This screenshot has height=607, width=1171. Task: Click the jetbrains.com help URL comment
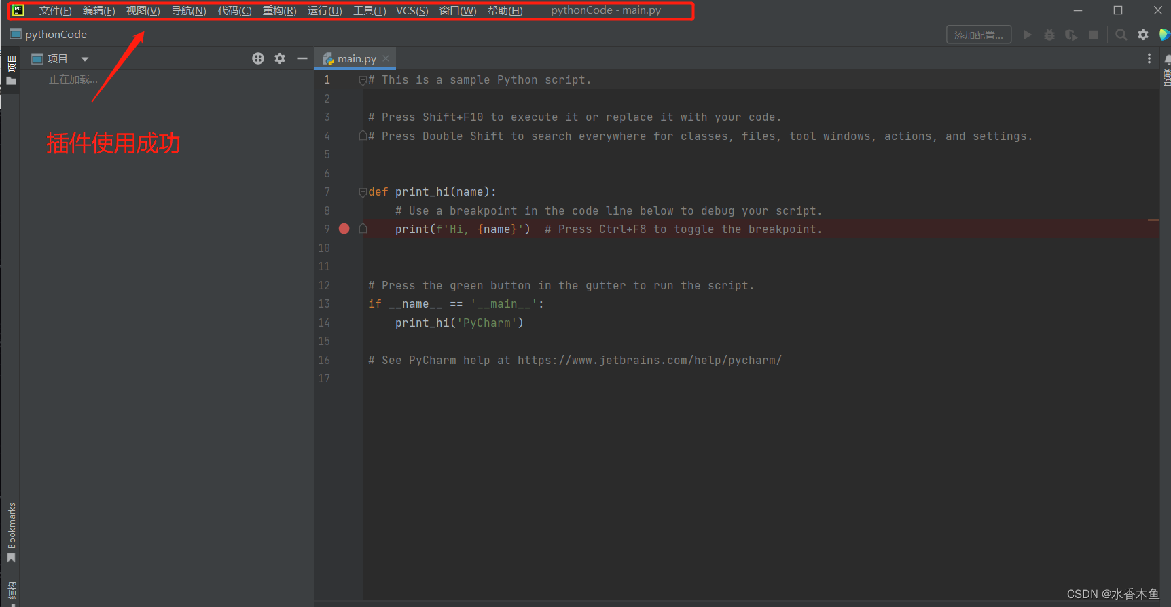(x=649, y=360)
